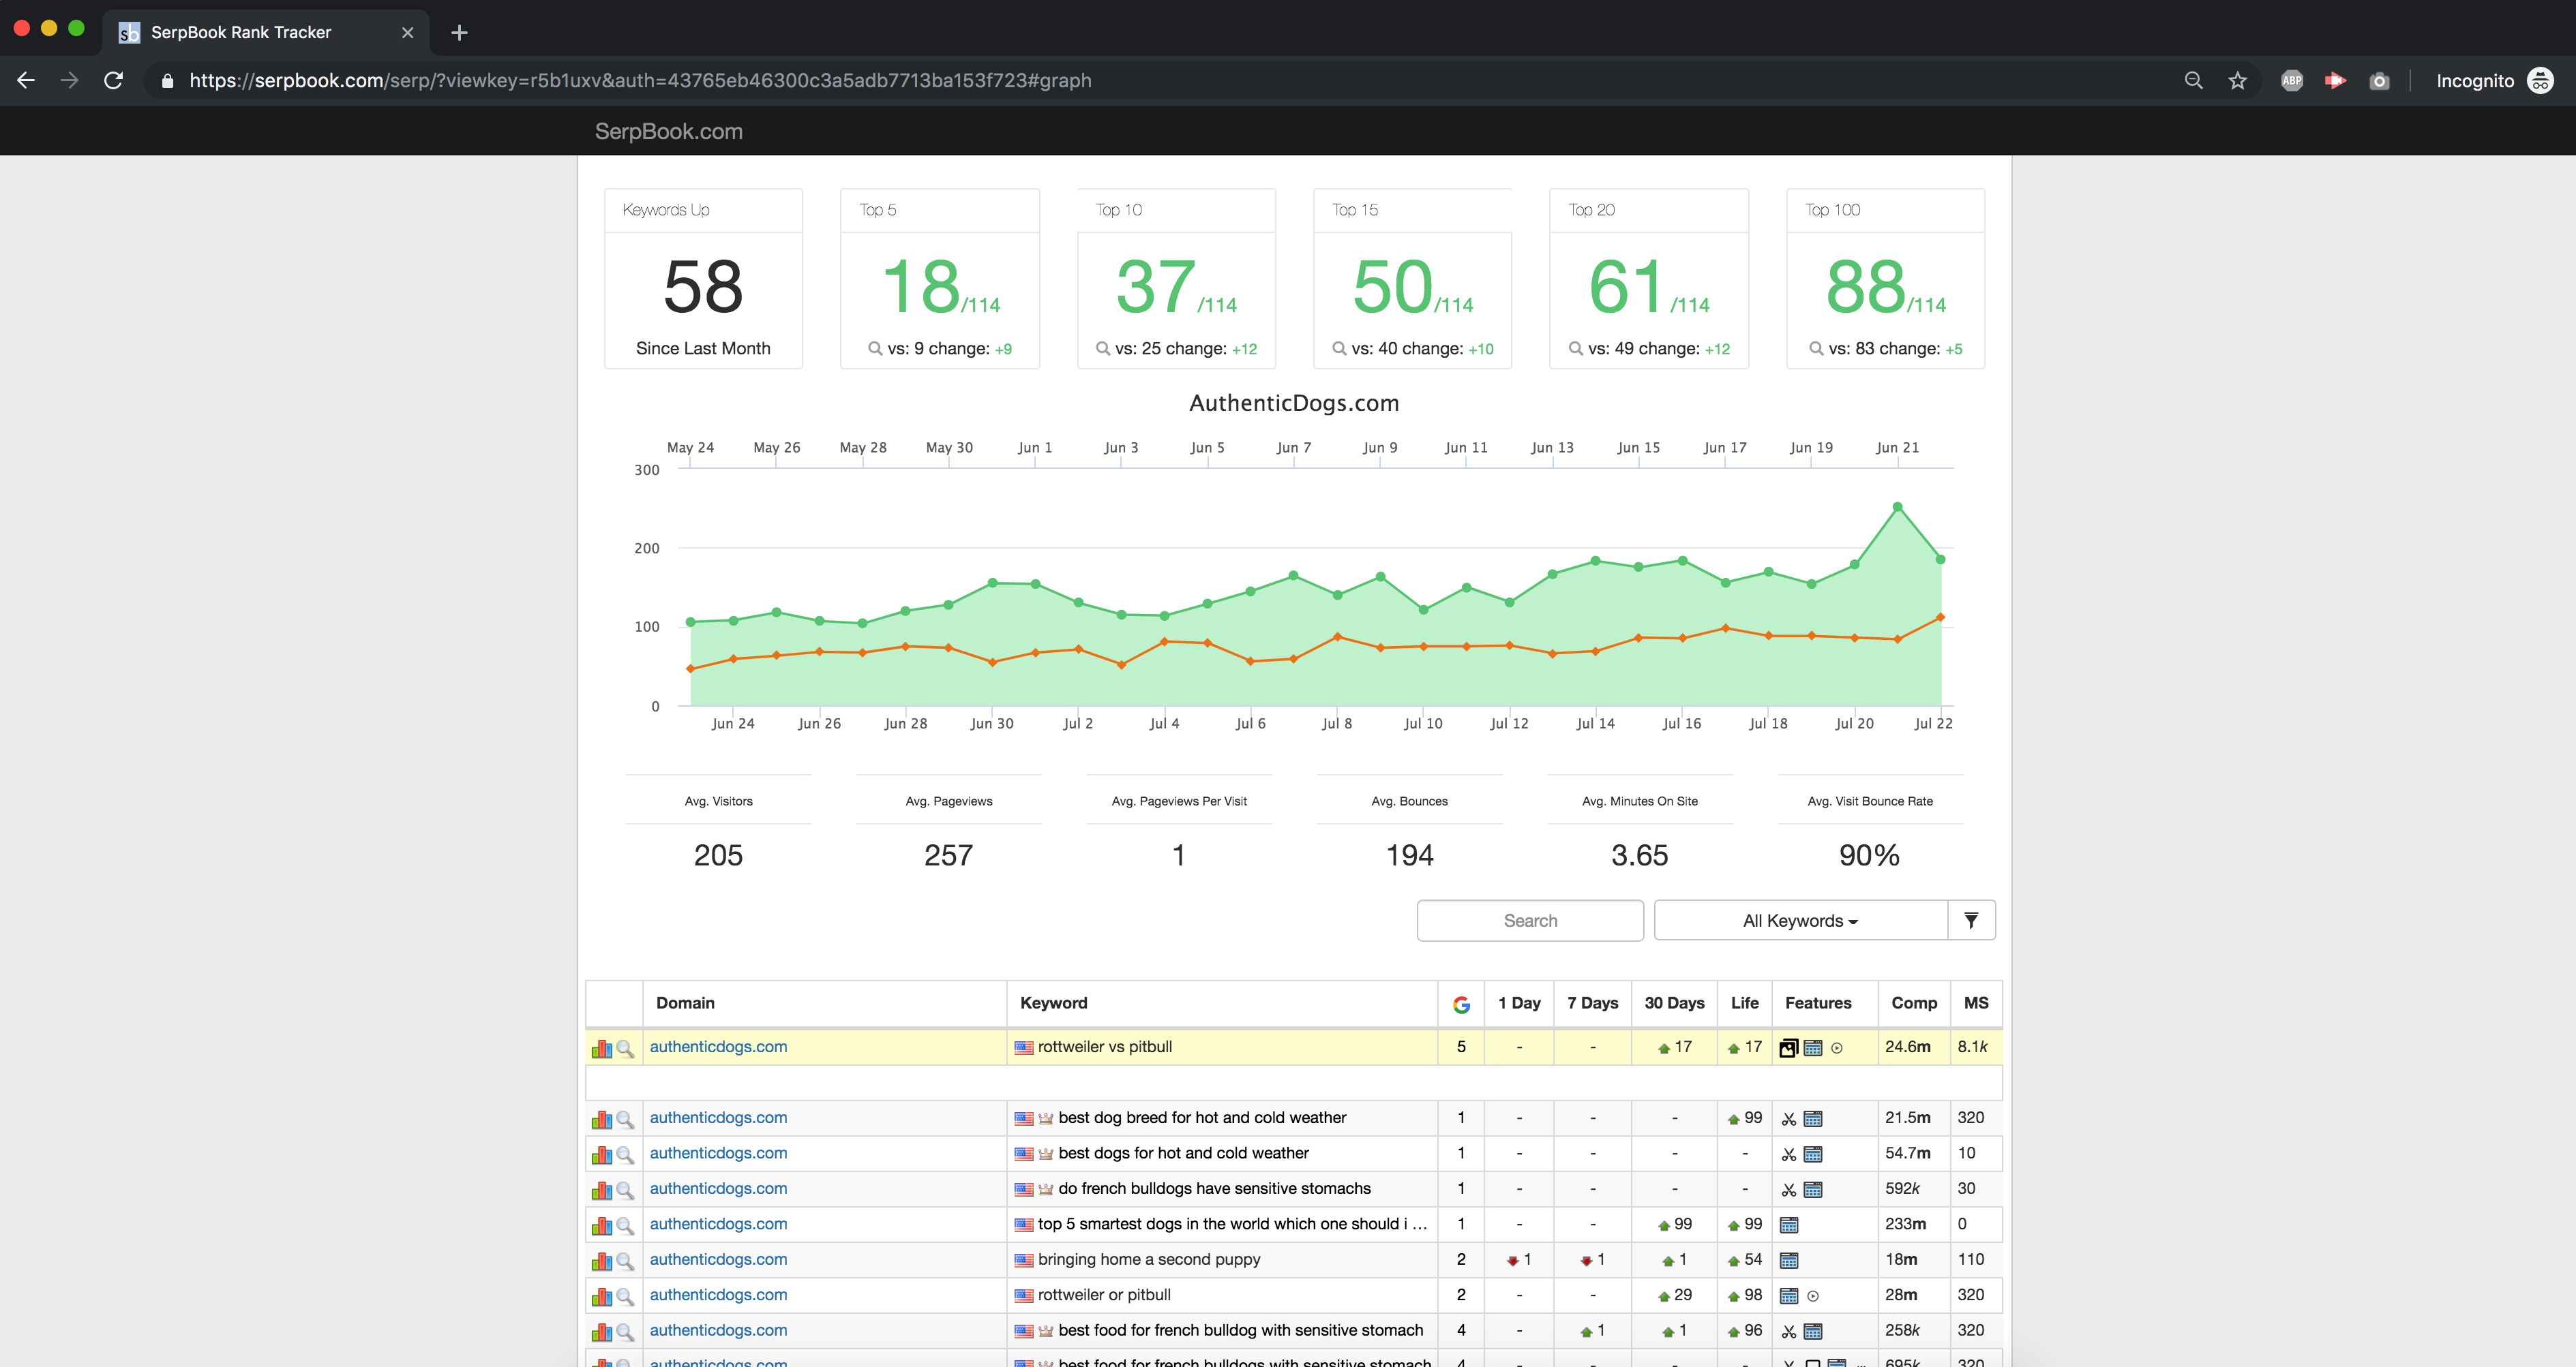Sort table by Domain column
Viewport: 2576px width, 1367px height.
click(685, 1002)
